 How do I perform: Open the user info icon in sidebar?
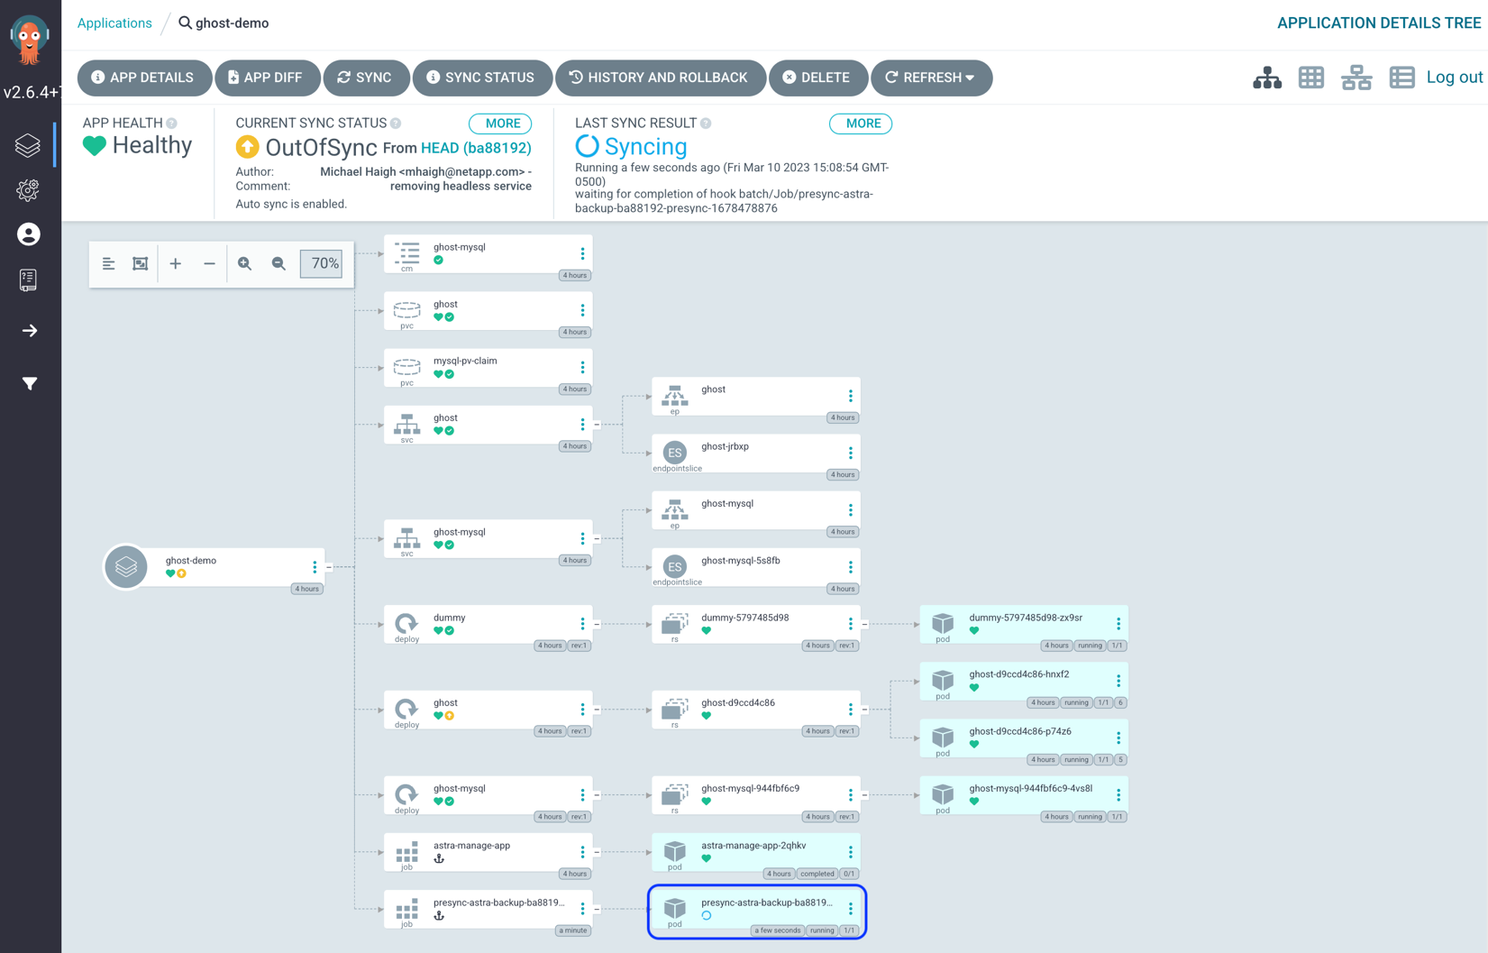point(29,234)
